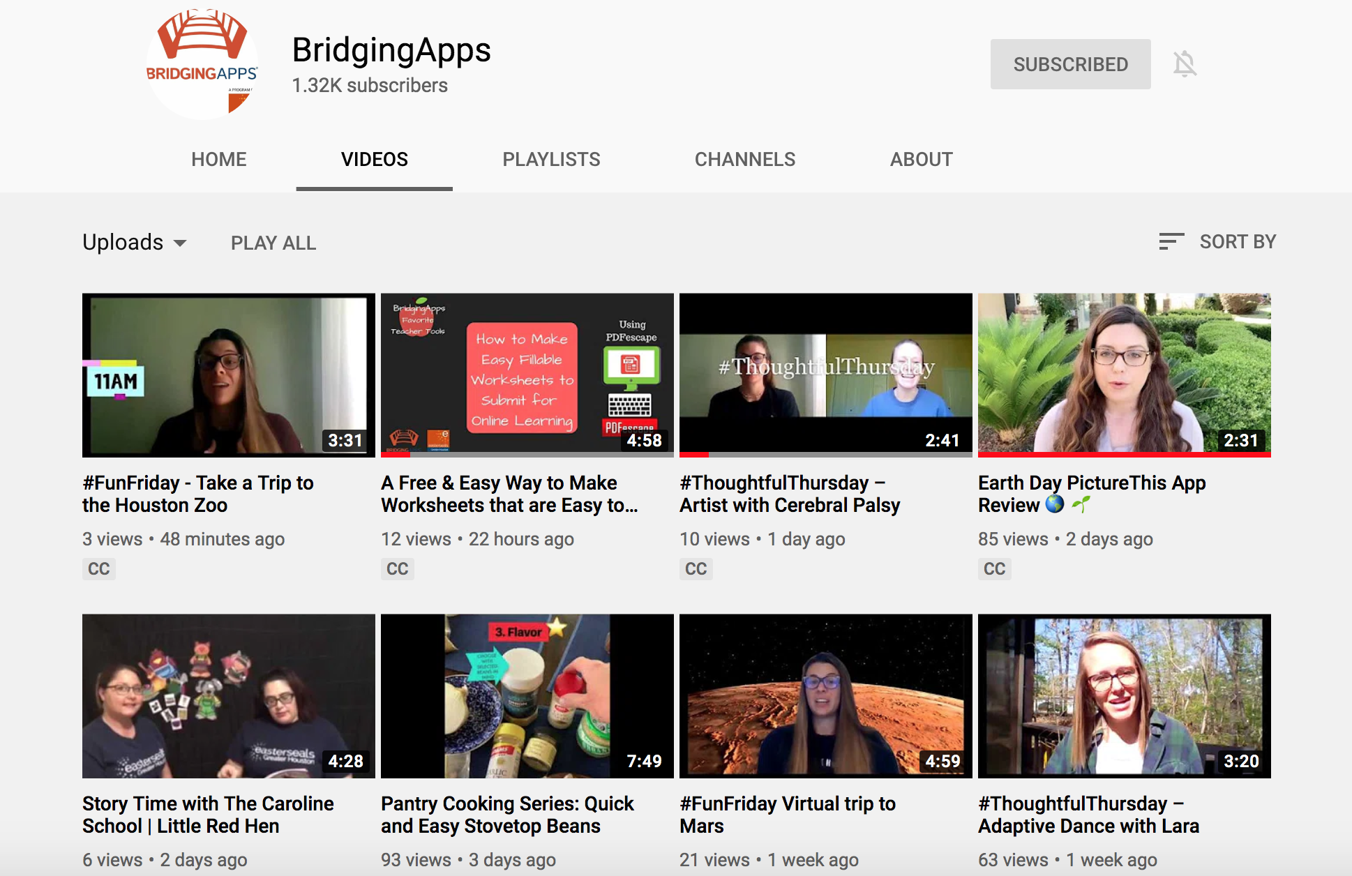Screen dimensions: 1352x876
Task: Click the 4:59 duration badge
Action: click(942, 762)
